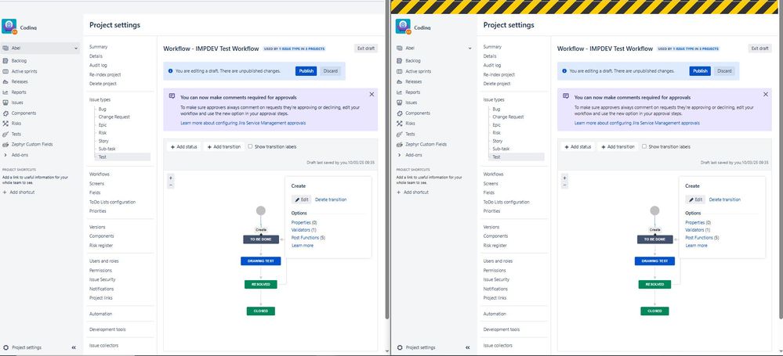Open Releases icon in left window sidebar
The width and height of the screenshot is (783, 356).
(5, 82)
